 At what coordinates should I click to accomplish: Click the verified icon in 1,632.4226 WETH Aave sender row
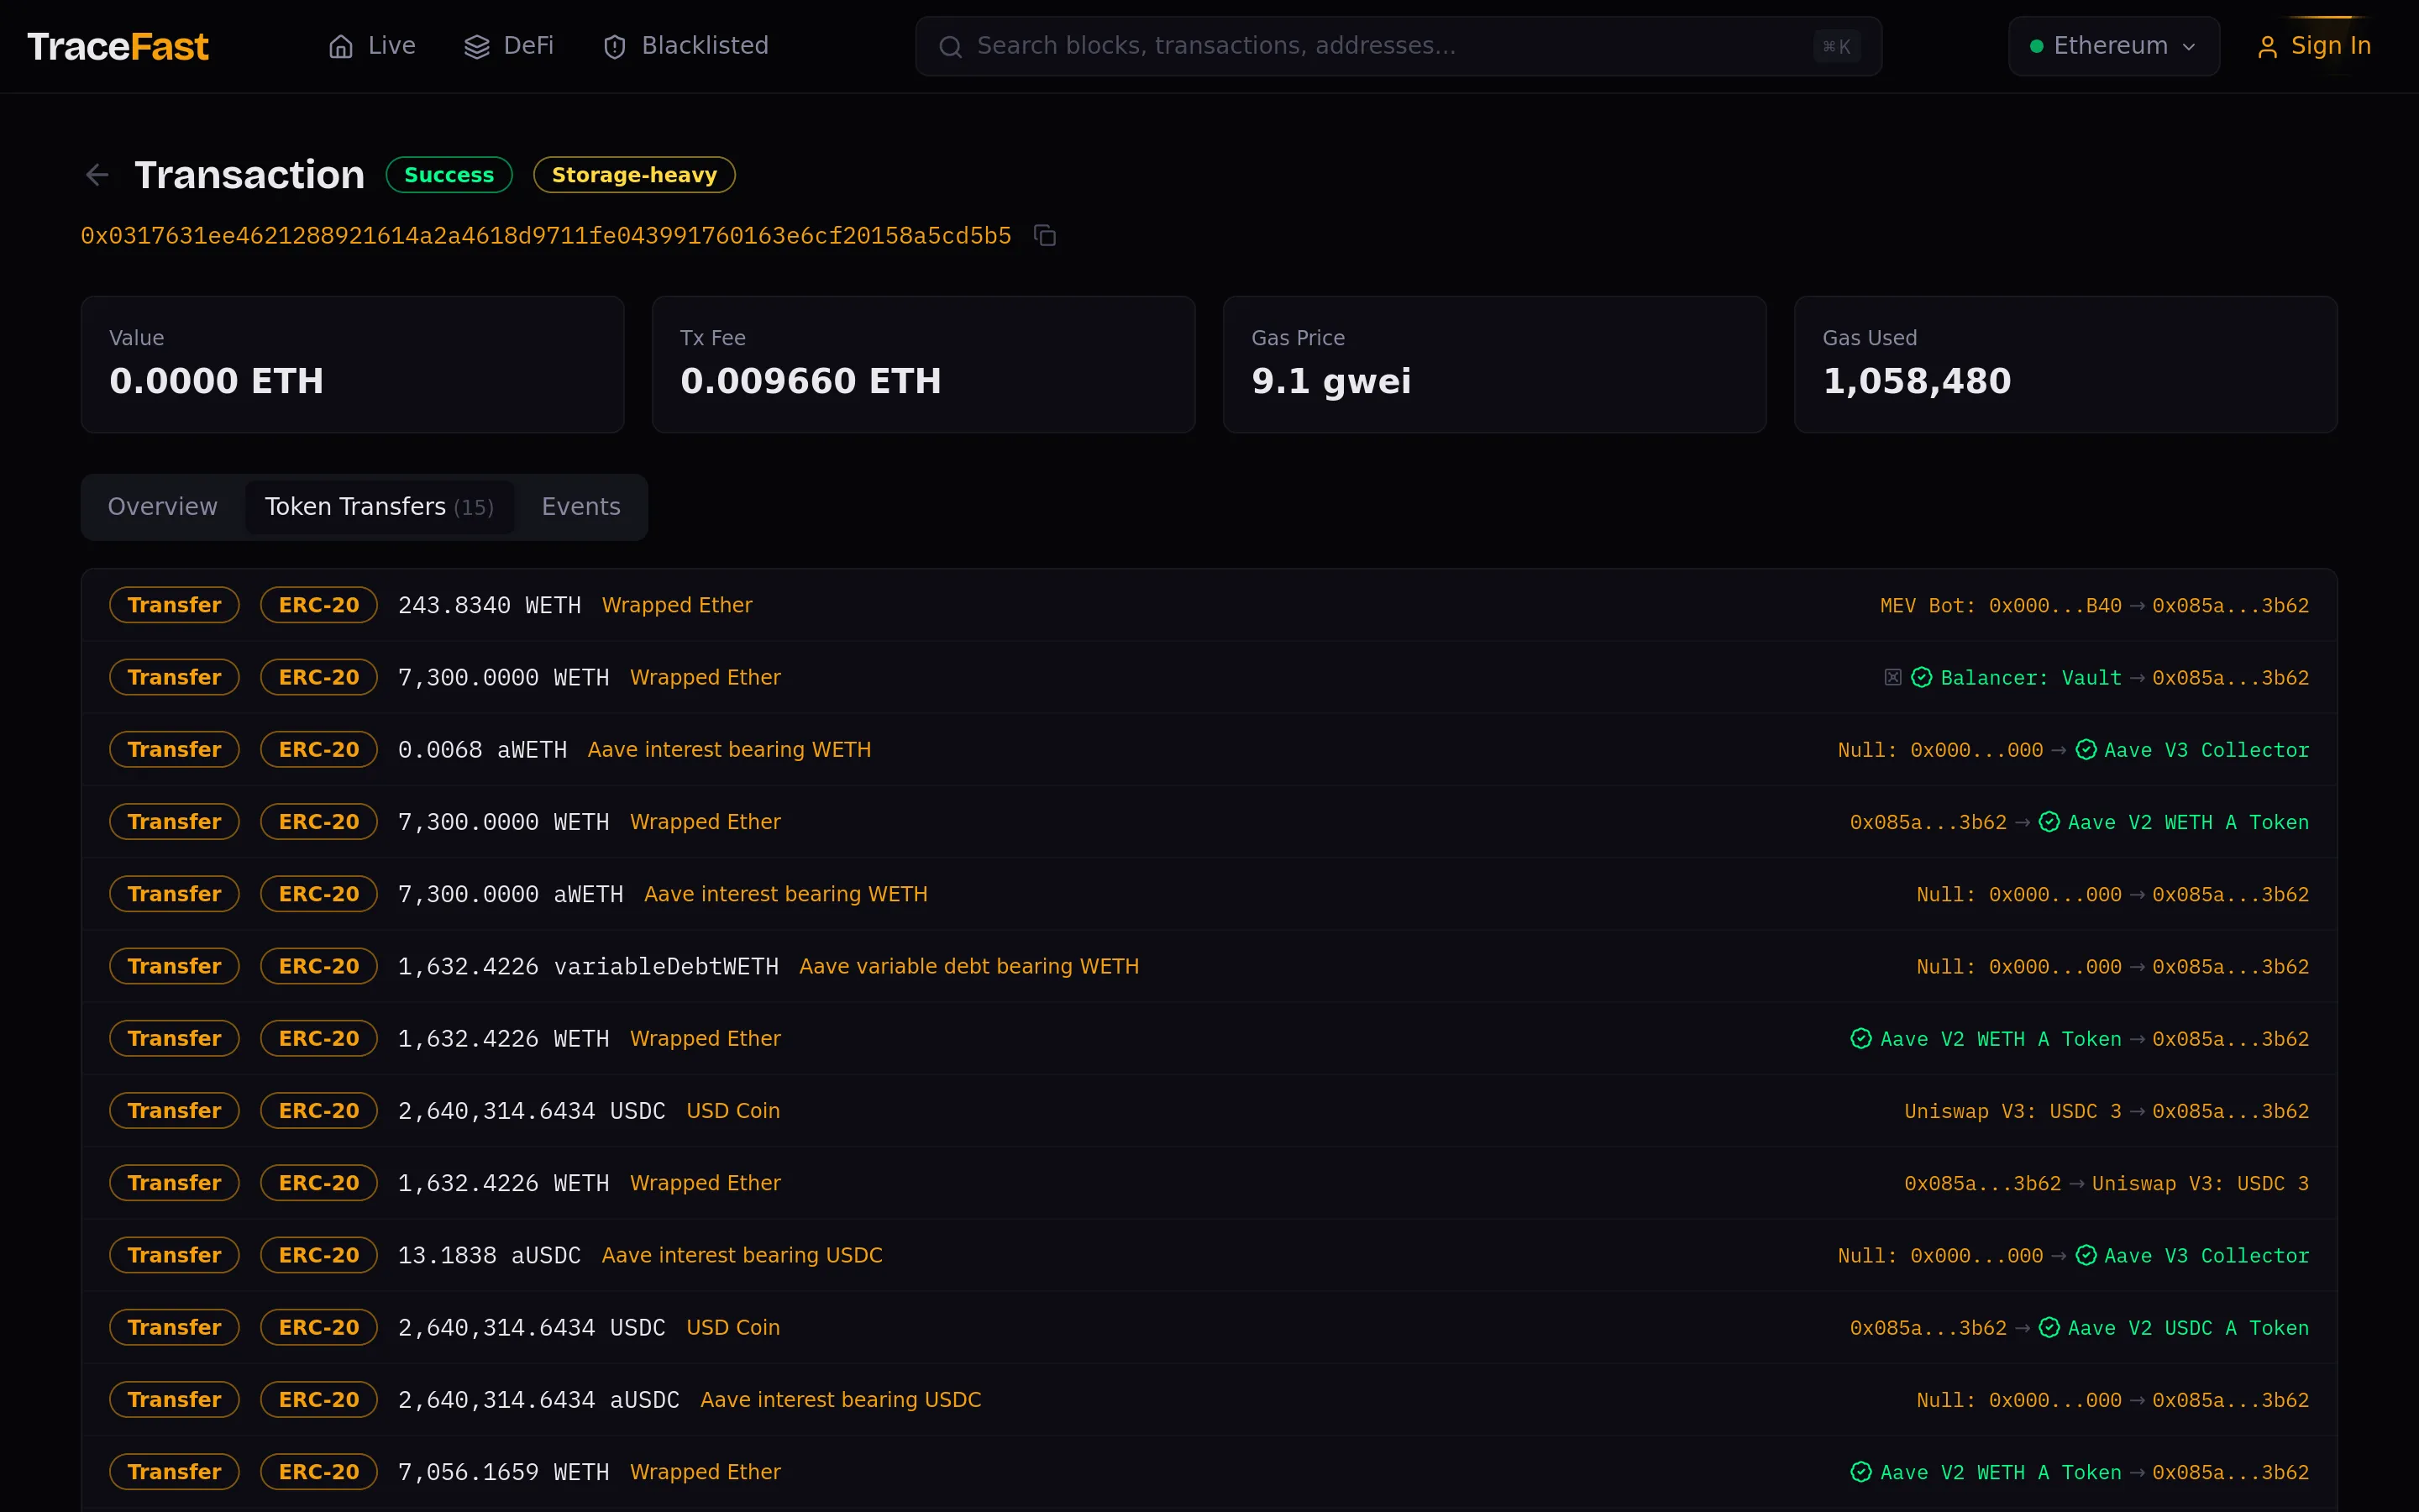[1861, 1039]
